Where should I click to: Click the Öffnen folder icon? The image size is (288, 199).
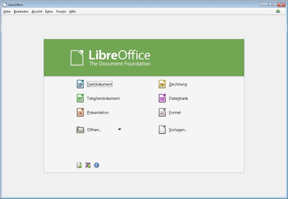(x=80, y=130)
